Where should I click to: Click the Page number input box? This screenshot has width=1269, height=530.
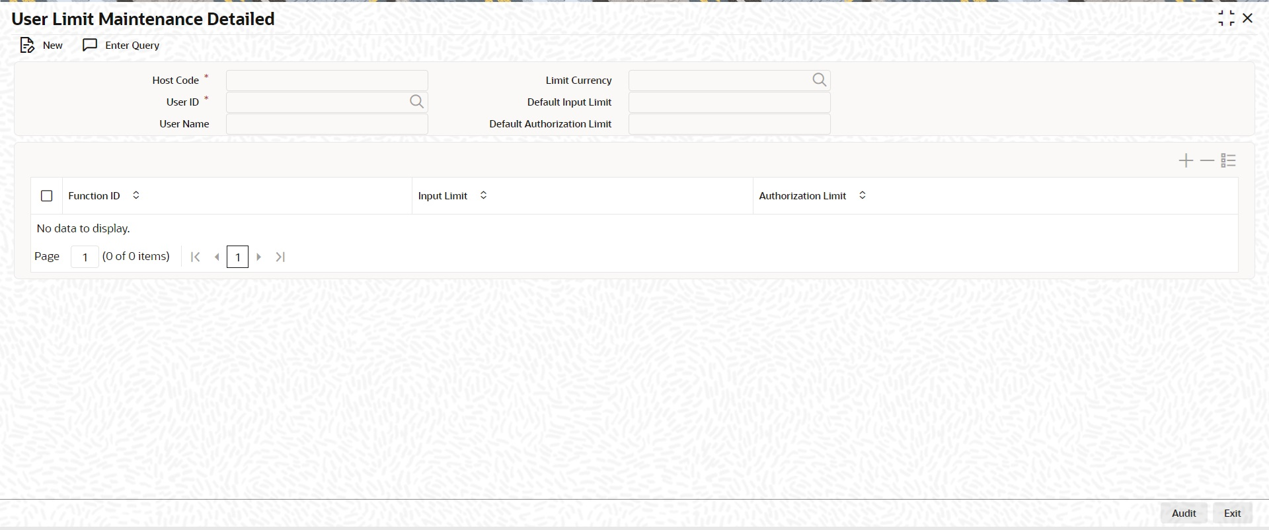click(x=85, y=257)
